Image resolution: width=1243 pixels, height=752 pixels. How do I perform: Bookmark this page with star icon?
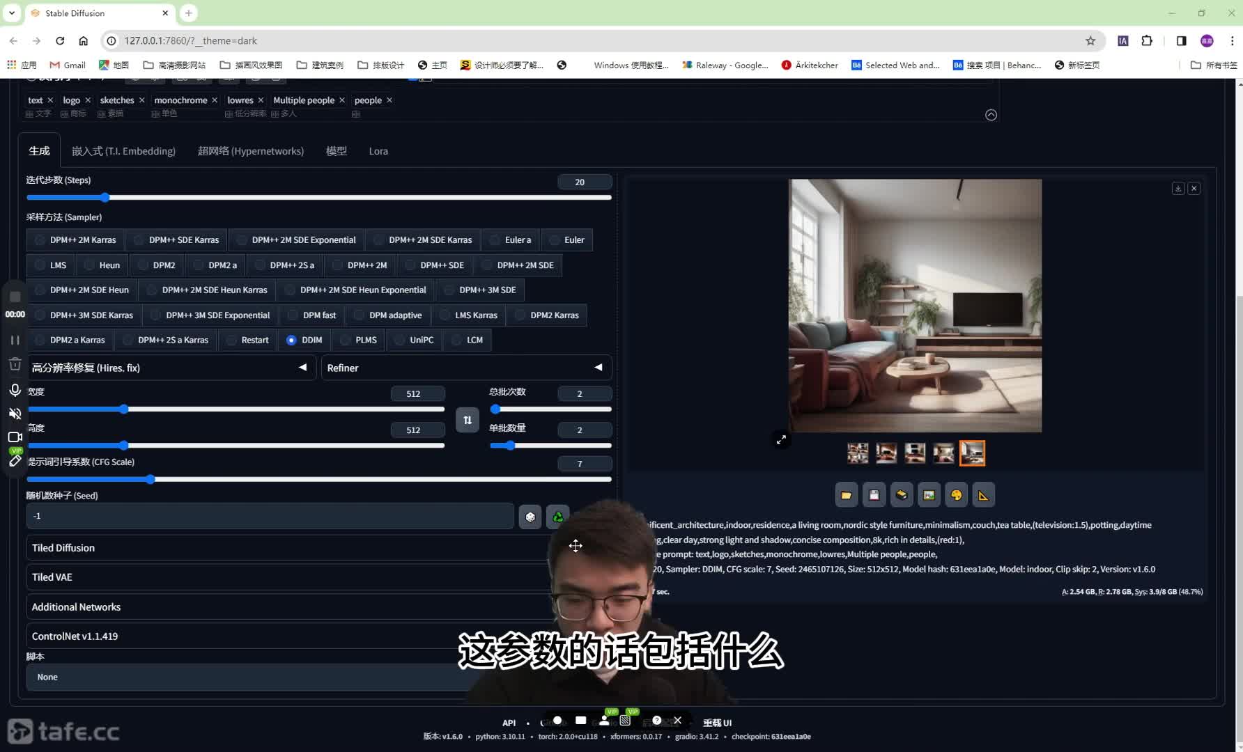[x=1090, y=41]
